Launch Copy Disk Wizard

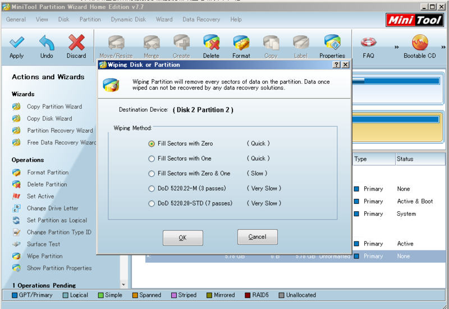coord(49,119)
